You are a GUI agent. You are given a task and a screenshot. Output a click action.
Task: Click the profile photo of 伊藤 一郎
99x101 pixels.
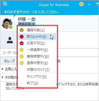tap(7, 23)
